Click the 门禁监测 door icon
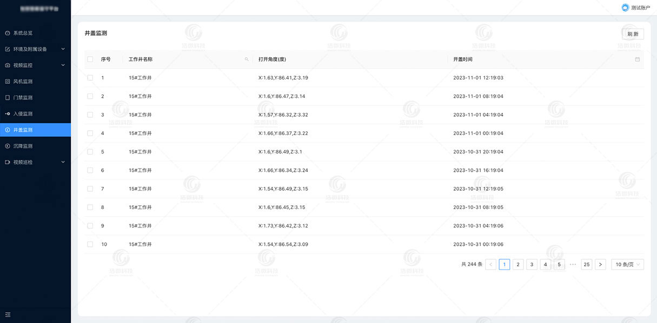The height and width of the screenshot is (323, 657). 8,98
